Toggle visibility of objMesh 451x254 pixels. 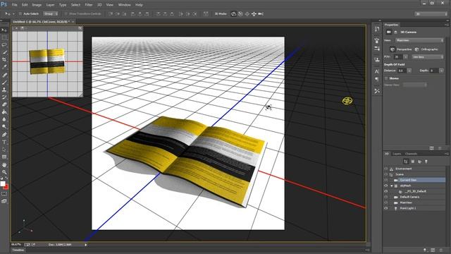click(x=386, y=186)
